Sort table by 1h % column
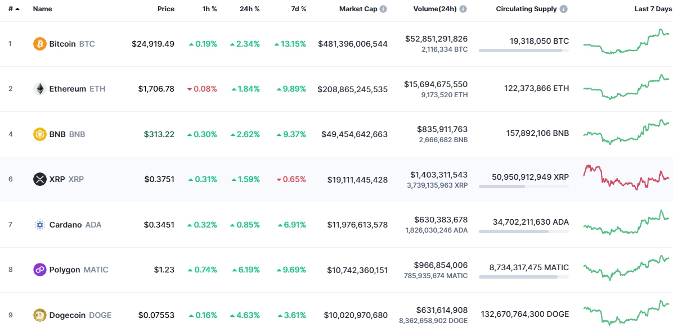This screenshot has height=332, width=673. (x=209, y=9)
